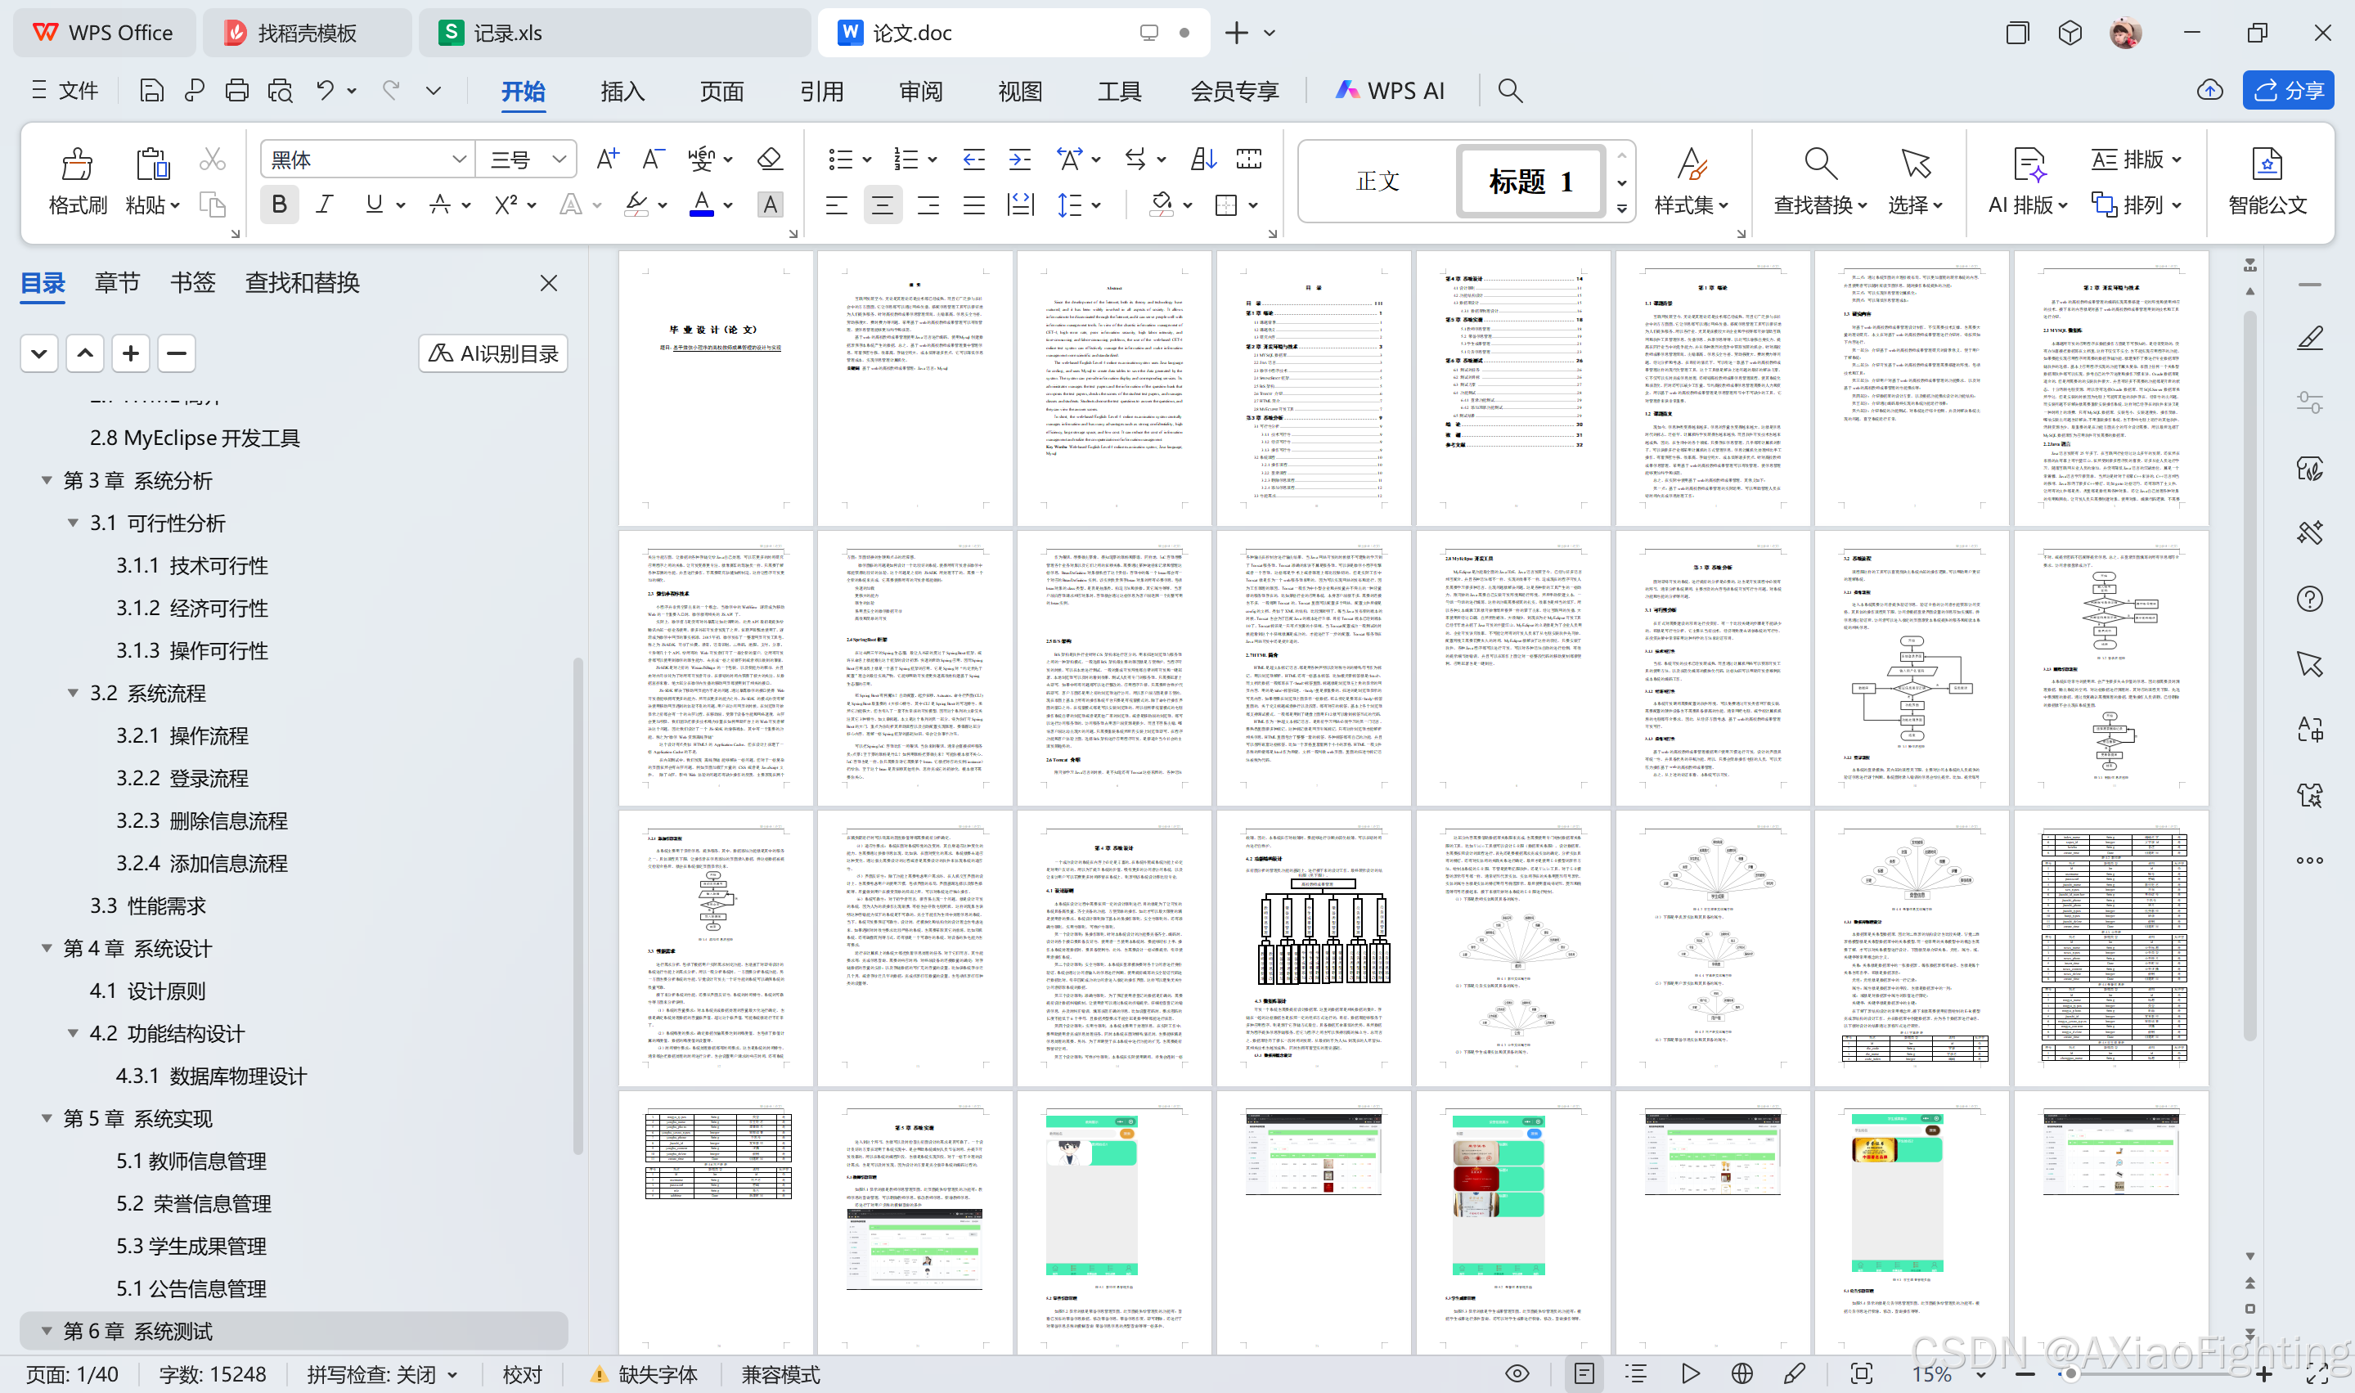Open the 审阅 ribbon tab
The image size is (2355, 1393).
tap(921, 91)
